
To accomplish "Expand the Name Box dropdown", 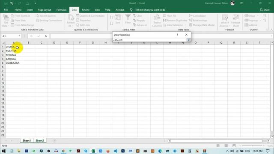I will click(x=19, y=36).
